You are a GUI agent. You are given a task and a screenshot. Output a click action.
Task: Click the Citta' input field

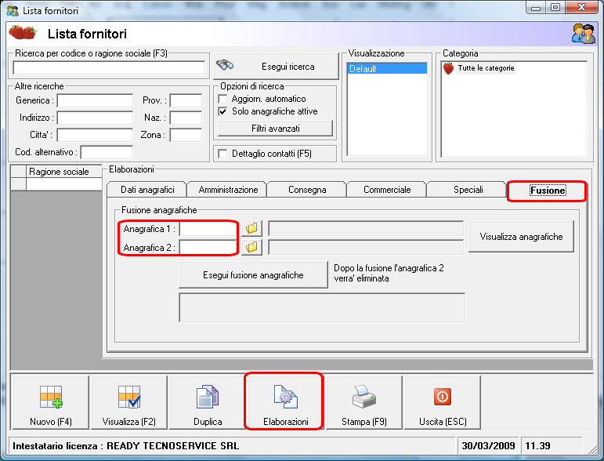point(95,135)
